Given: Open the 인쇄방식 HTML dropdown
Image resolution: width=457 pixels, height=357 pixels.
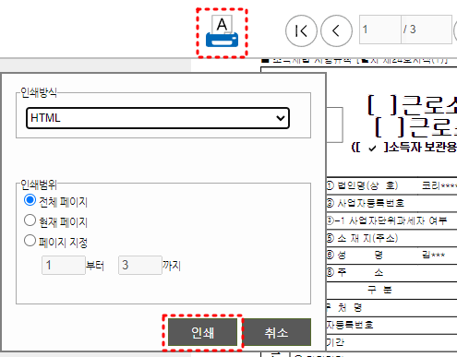Looking at the screenshot, I should tap(158, 118).
